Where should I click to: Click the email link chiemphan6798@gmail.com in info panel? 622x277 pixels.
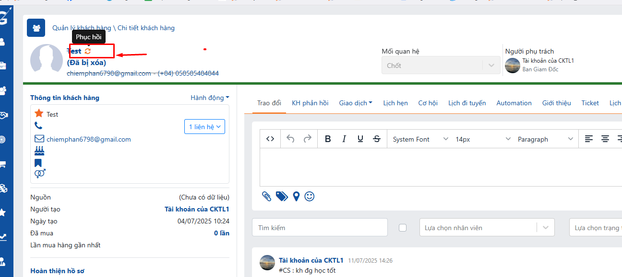[x=89, y=139]
